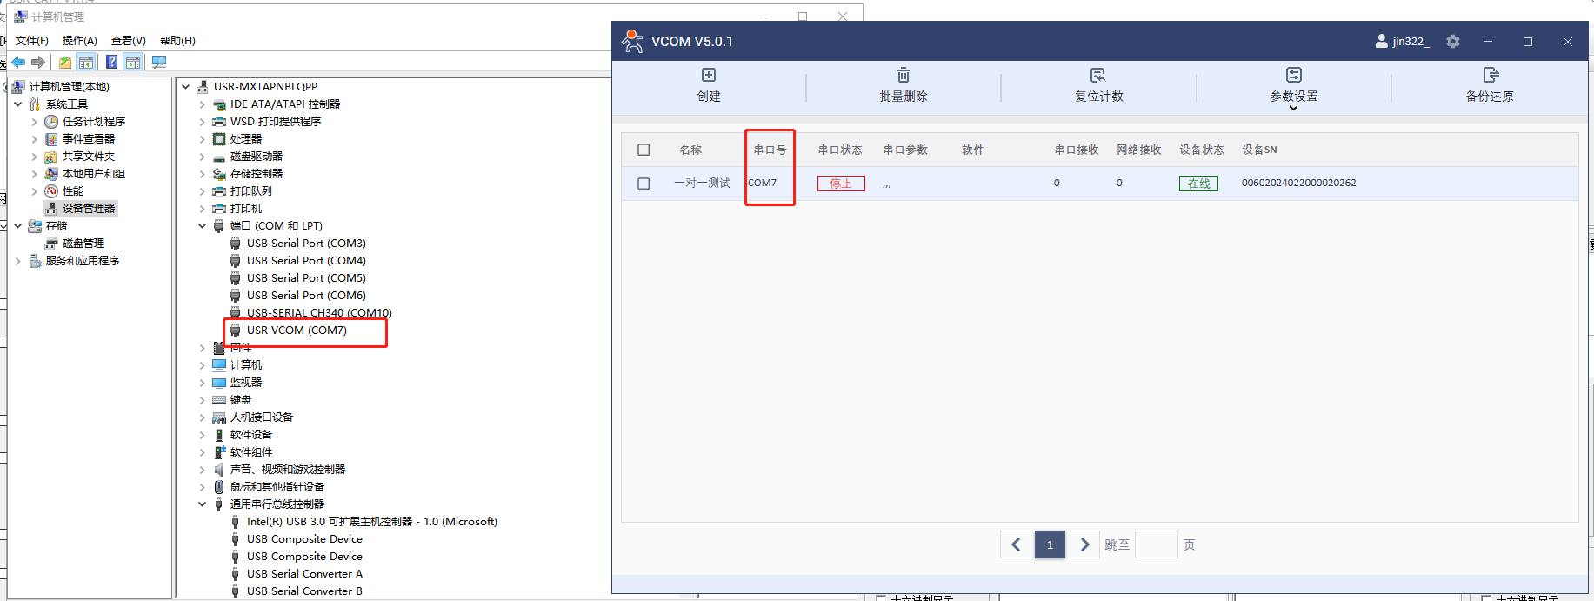This screenshot has height=601, width=1594.
Task: Click page 1 button in VCOM
Action: pyautogui.click(x=1050, y=544)
